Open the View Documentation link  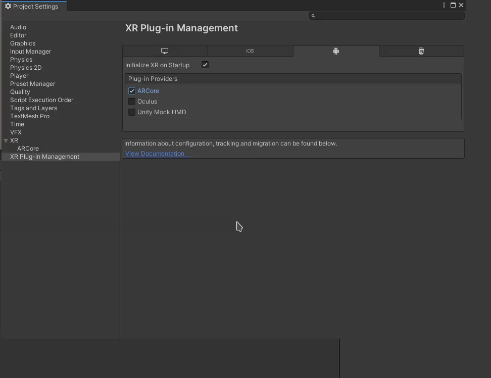tap(155, 154)
